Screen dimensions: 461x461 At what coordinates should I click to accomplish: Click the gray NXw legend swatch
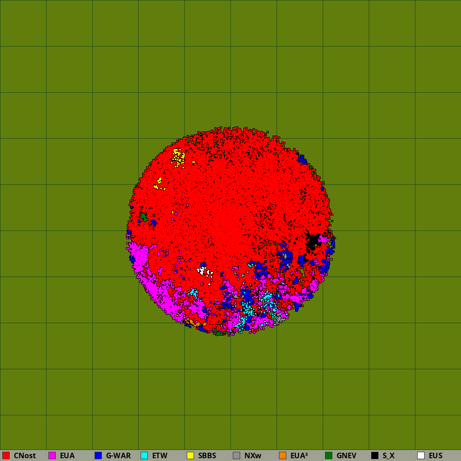point(236,455)
